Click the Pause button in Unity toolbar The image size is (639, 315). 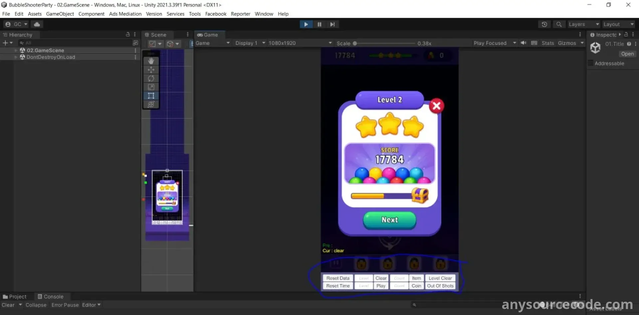[x=319, y=24]
